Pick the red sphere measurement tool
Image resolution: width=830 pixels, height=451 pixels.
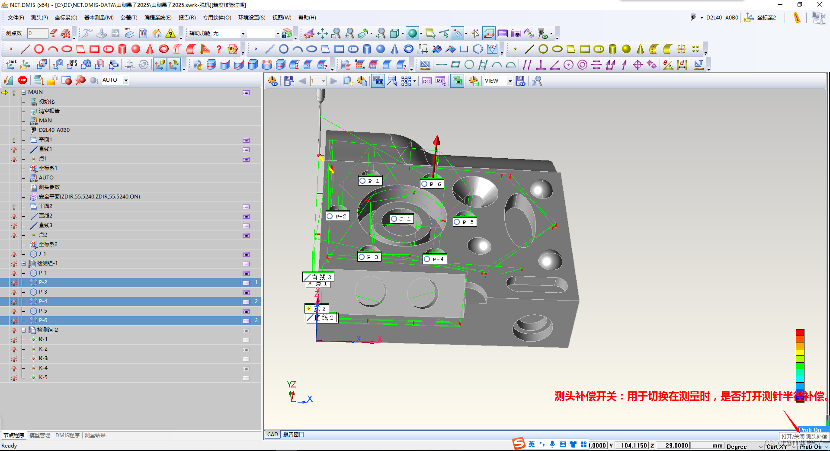136,49
